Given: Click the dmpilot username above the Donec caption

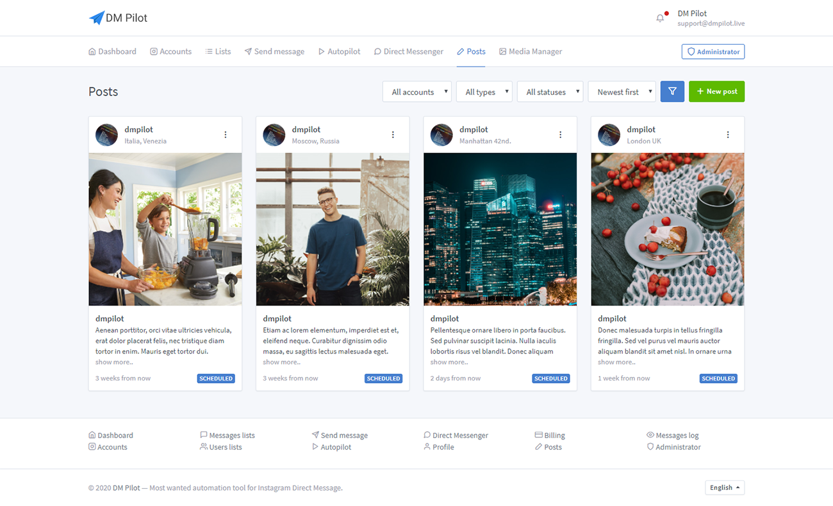Looking at the screenshot, I should [612, 318].
